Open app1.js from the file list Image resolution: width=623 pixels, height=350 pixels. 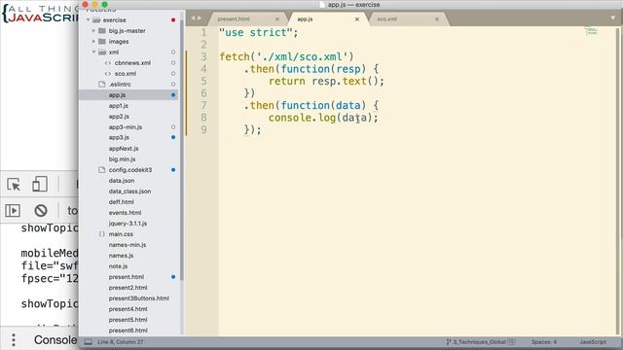(x=119, y=106)
